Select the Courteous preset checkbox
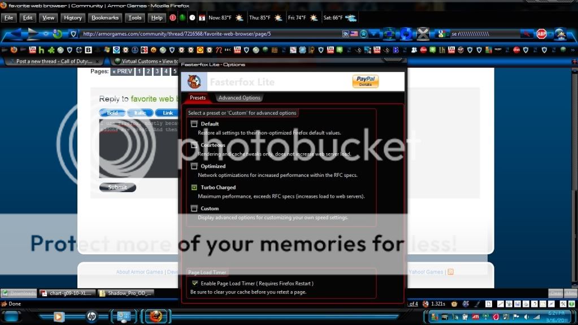Viewport: 578px width, 325px height. (194, 145)
